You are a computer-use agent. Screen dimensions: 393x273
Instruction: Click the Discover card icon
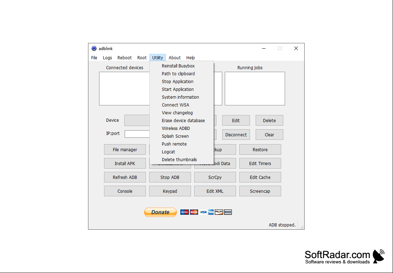coord(219,212)
